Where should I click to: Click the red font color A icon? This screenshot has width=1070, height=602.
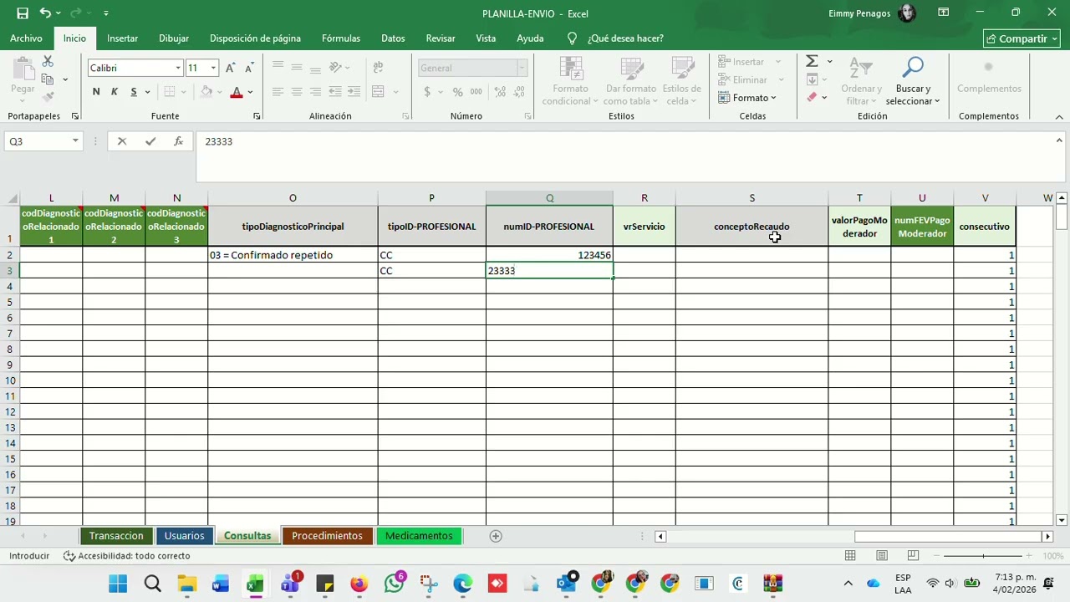click(237, 92)
